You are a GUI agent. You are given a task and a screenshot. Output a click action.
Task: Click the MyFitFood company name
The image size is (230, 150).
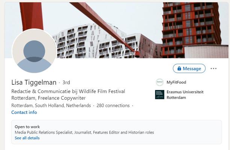(176, 82)
